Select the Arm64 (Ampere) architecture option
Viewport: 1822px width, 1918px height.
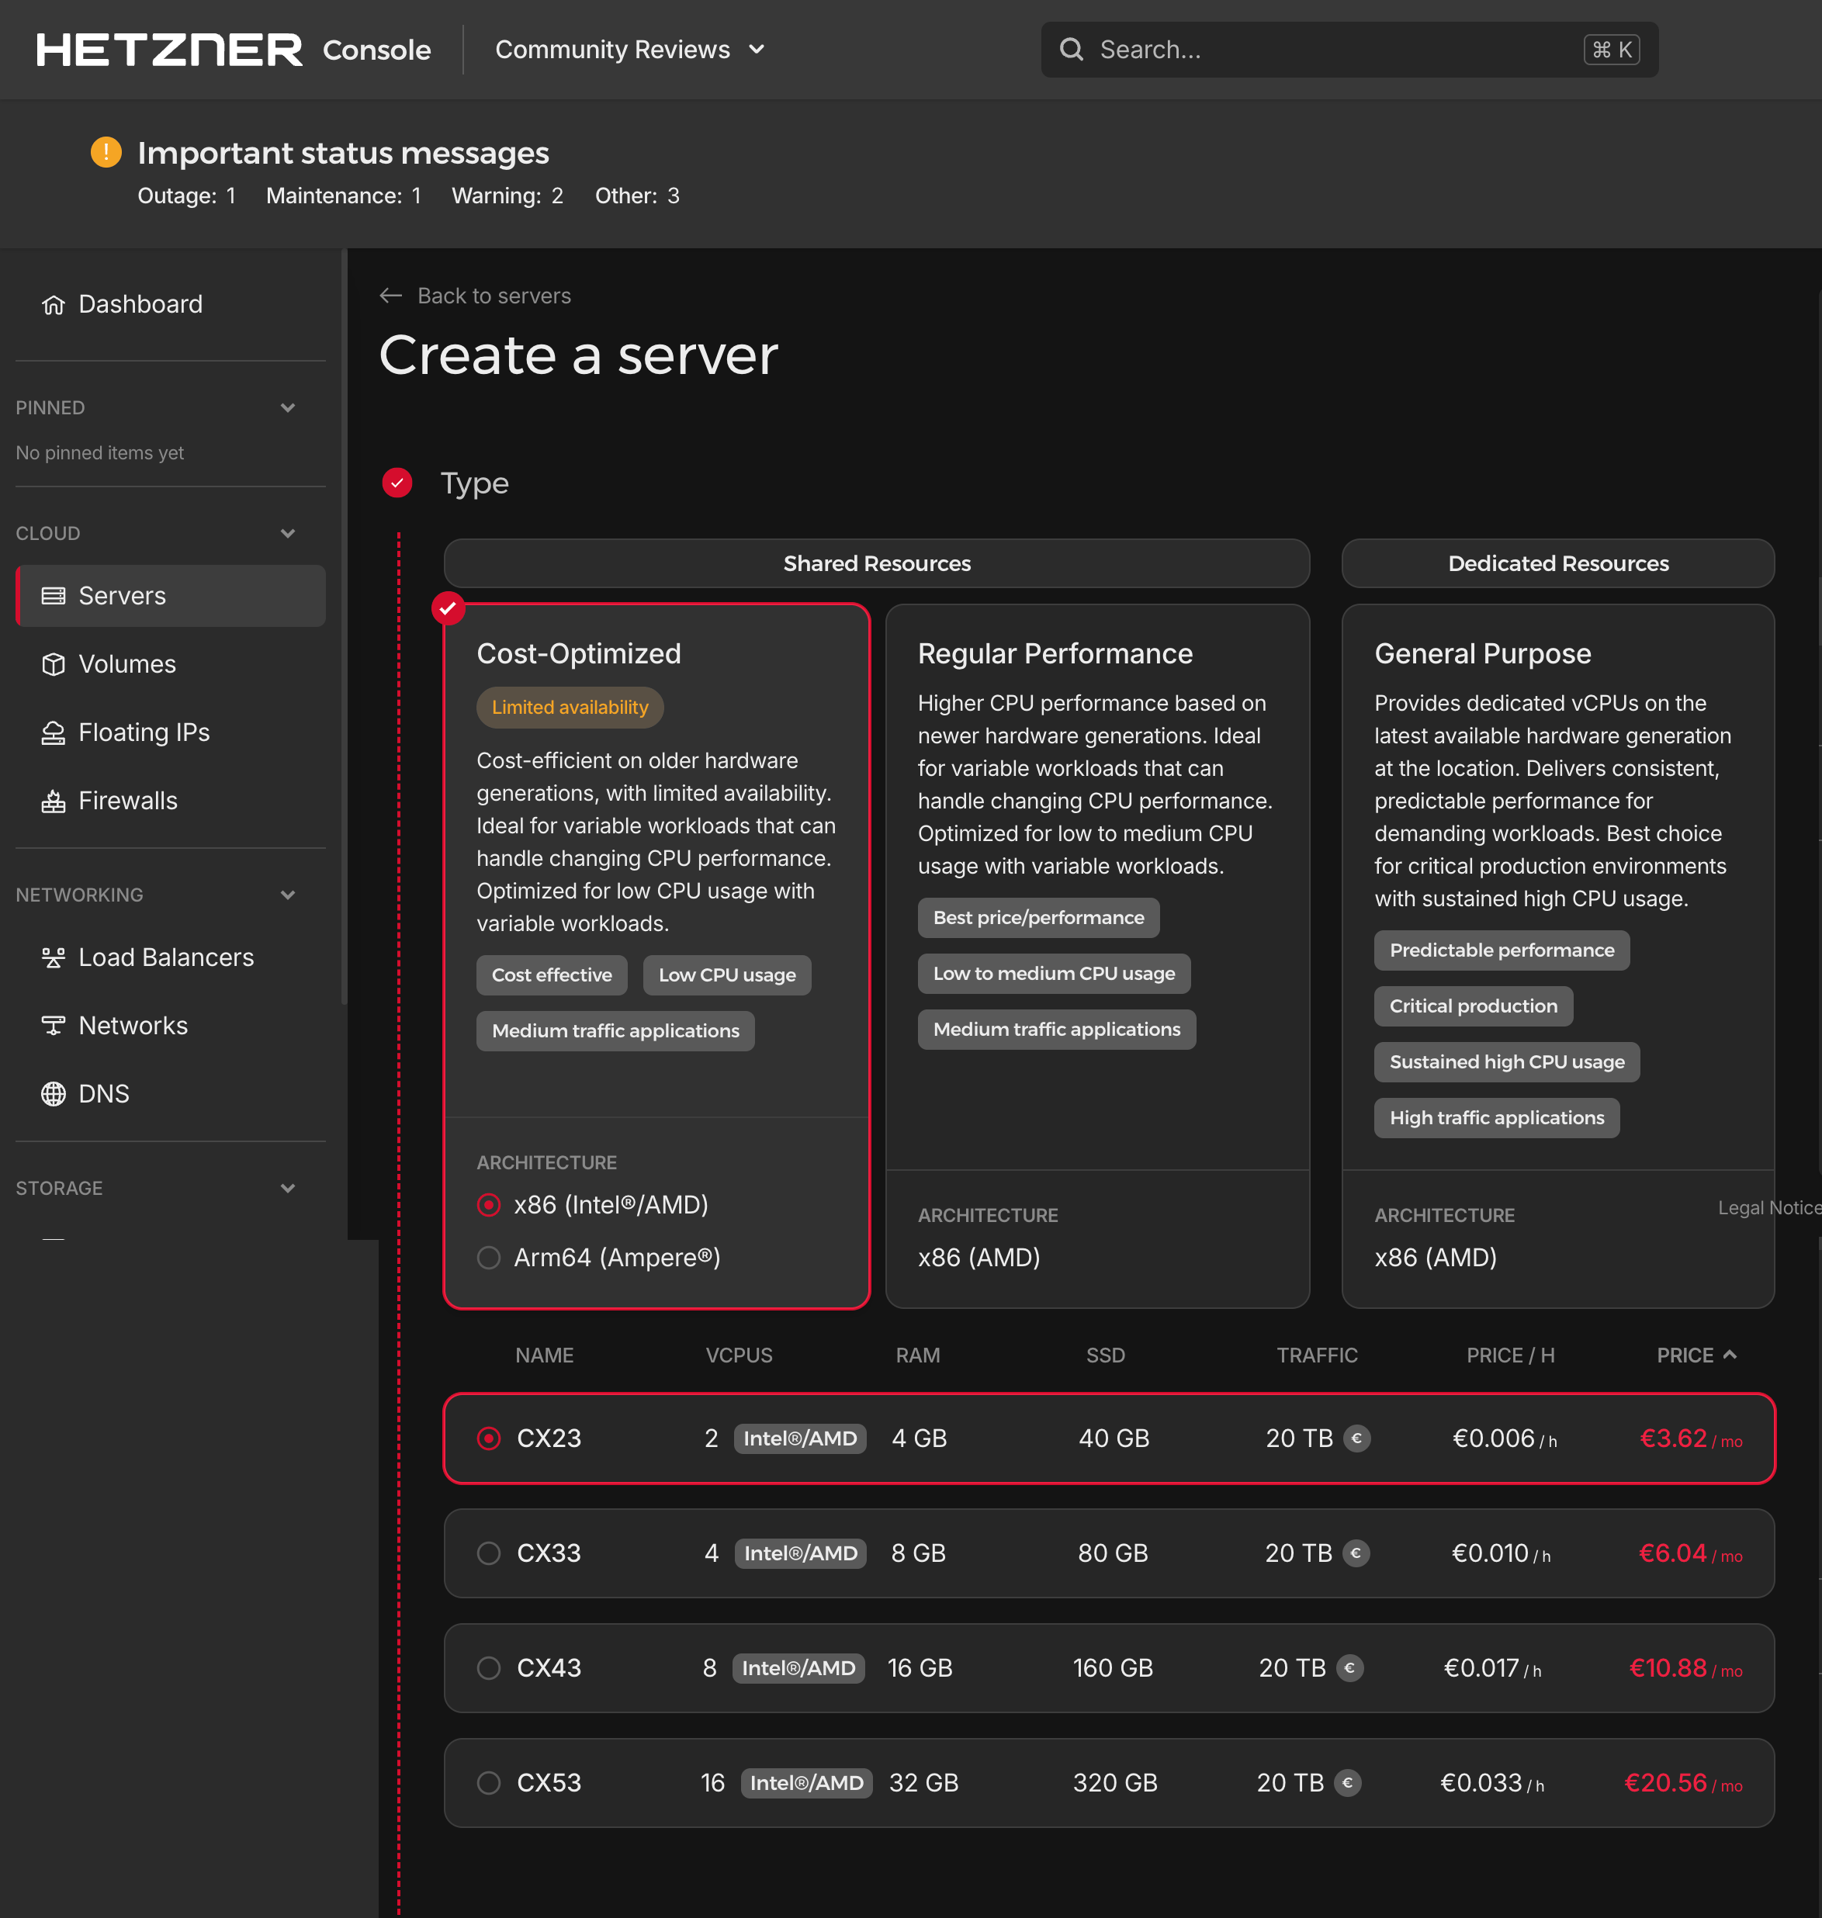click(489, 1257)
